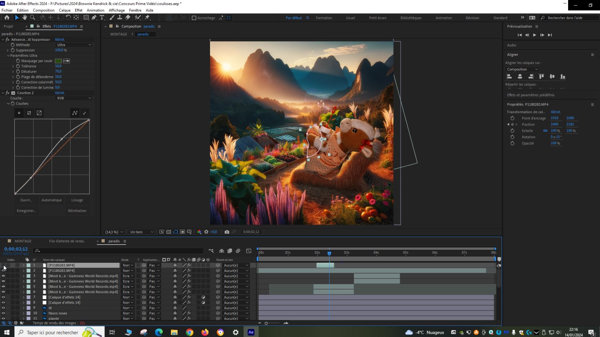Open the Méthode dropdown set to Ultra
600x337 pixels.
point(74,45)
